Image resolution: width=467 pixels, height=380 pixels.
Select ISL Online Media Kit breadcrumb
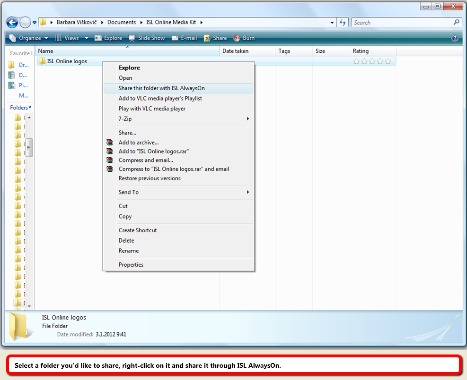[x=171, y=22]
